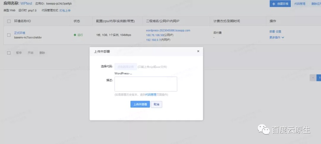Click the 创建环境 button
This screenshot has width=321, height=144.
tap(280, 4)
